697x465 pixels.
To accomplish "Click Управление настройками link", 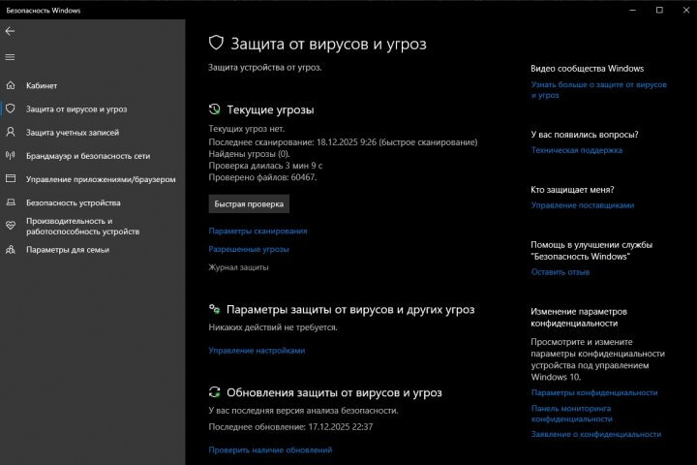I will tap(257, 351).
